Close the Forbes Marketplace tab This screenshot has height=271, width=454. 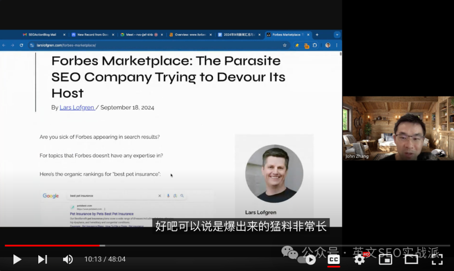(308, 35)
